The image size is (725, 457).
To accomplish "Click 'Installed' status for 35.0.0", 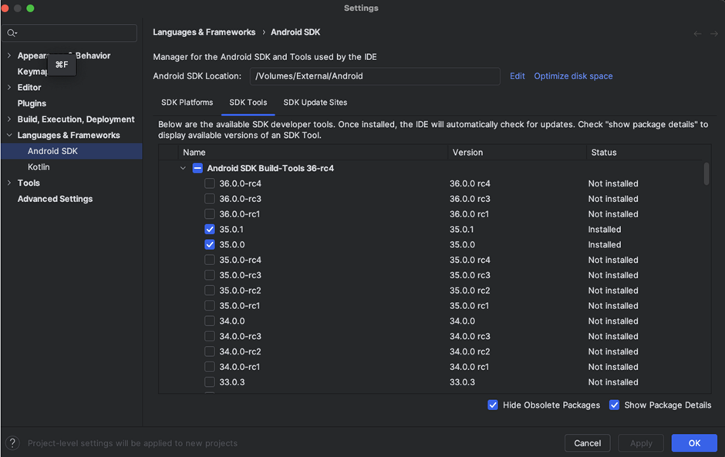I will pos(605,244).
